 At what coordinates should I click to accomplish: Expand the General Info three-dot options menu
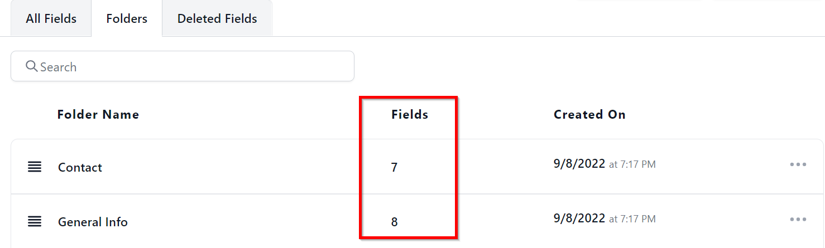coord(798,220)
